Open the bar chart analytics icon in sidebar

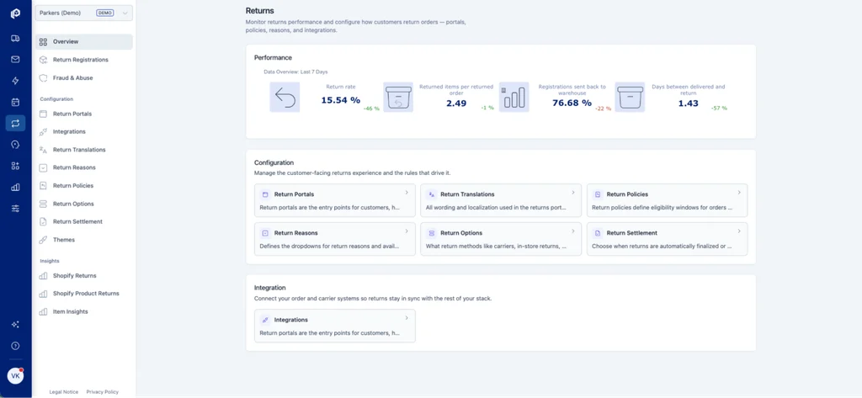click(x=15, y=188)
